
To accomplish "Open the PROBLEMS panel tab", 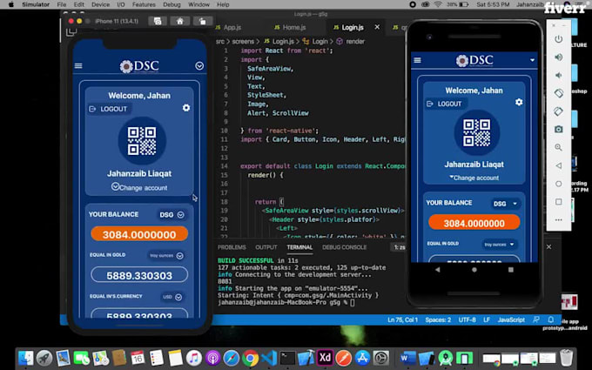I will pos(232,247).
